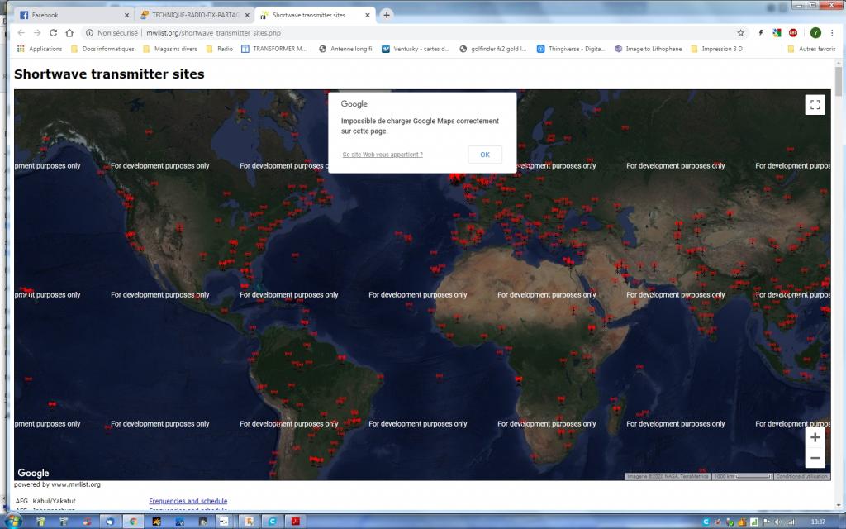Click the Google logo on the map
The height and width of the screenshot is (529, 846).
click(33, 473)
